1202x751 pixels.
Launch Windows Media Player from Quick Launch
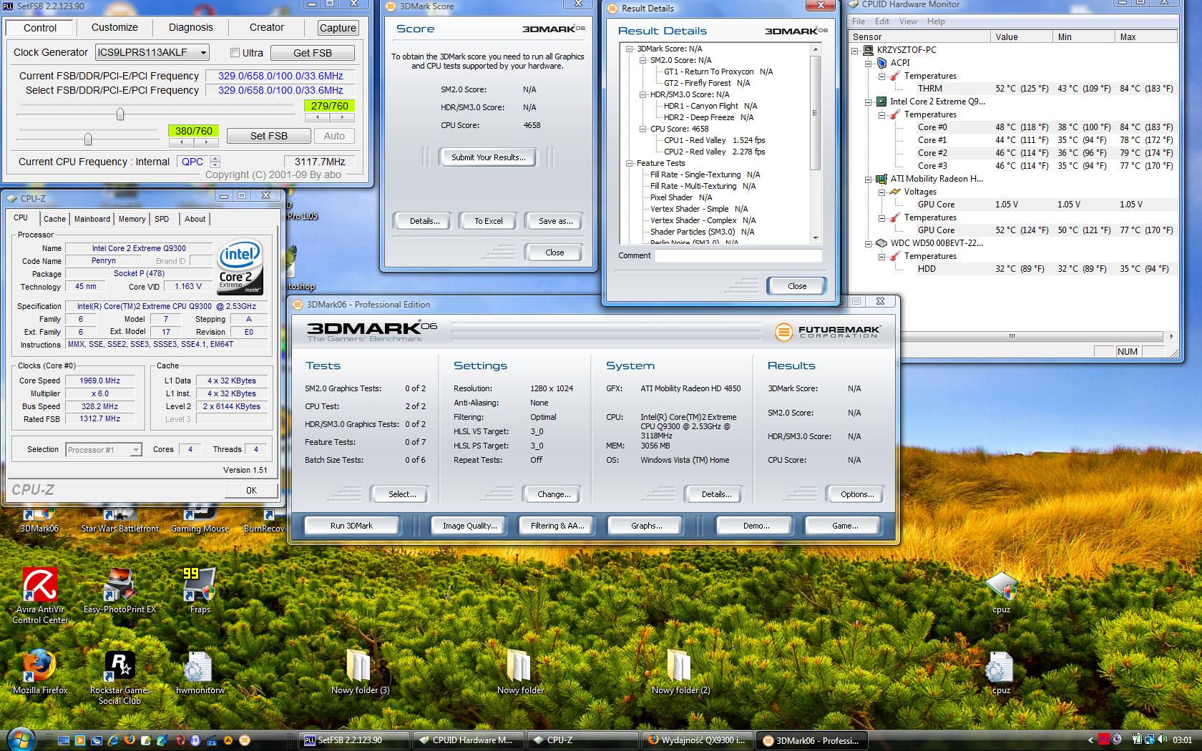coord(80,740)
